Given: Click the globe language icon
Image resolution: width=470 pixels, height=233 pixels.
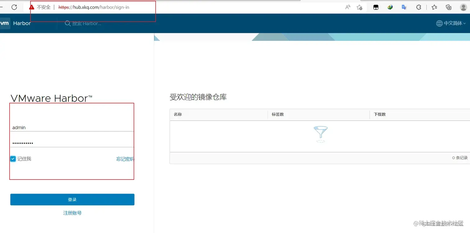Looking at the screenshot, I should (439, 23).
